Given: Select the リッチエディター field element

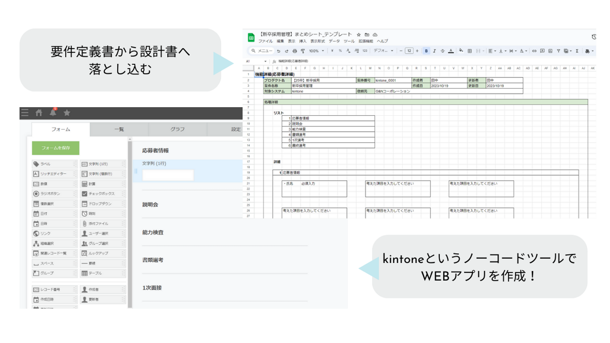Looking at the screenshot, I should (x=55, y=174).
